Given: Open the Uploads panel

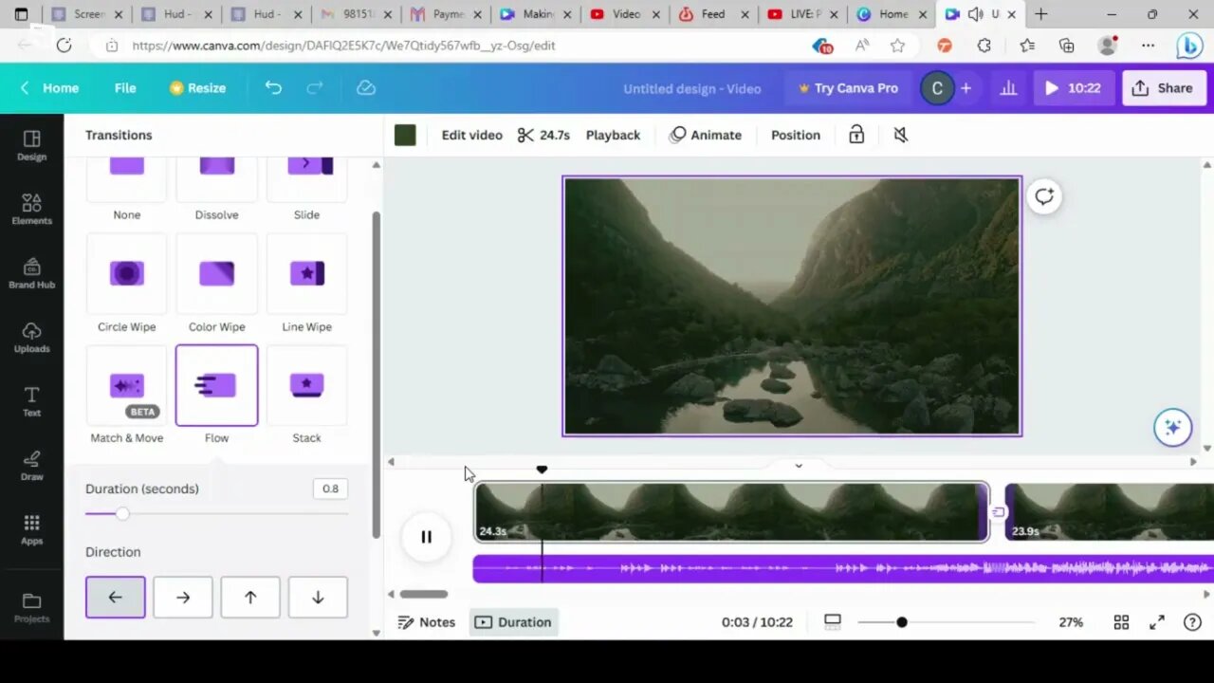Looking at the screenshot, I should point(31,337).
